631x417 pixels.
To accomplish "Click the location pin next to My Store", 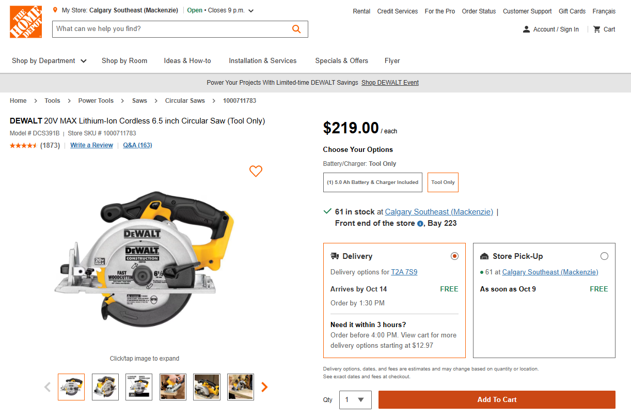I will pyautogui.click(x=54, y=9).
